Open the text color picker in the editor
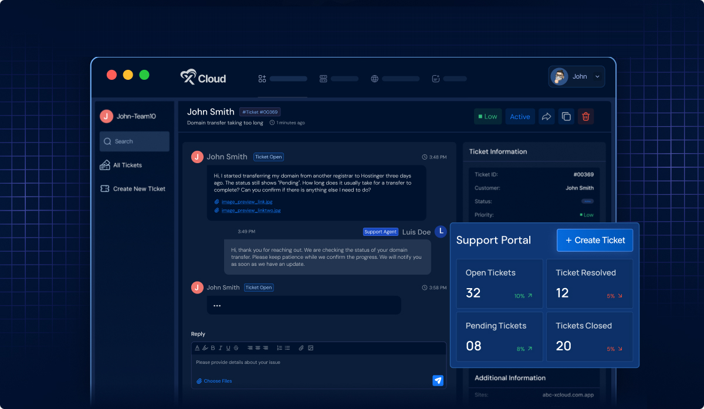Image resolution: width=704 pixels, height=409 pixels. [x=197, y=348]
